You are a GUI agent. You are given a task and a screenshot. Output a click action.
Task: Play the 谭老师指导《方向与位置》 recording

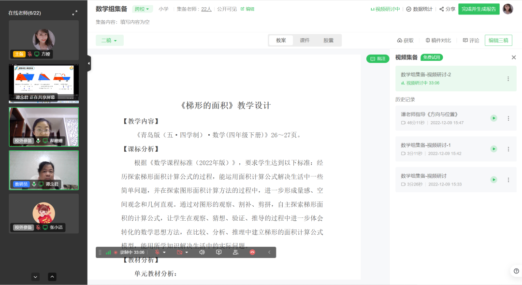click(x=493, y=118)
